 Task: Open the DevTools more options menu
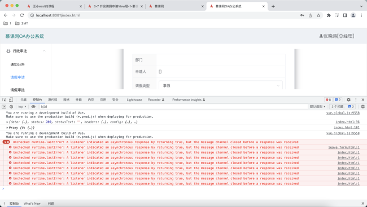(356, 100)
